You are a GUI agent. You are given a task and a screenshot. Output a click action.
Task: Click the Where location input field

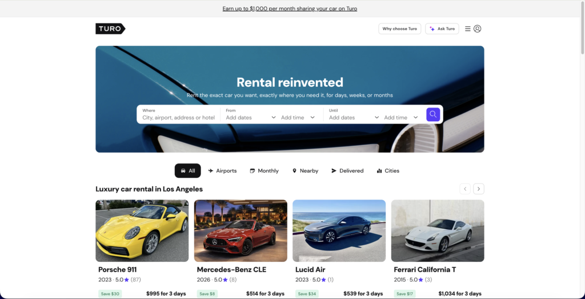pyautogui.click(x=178, y=114)
